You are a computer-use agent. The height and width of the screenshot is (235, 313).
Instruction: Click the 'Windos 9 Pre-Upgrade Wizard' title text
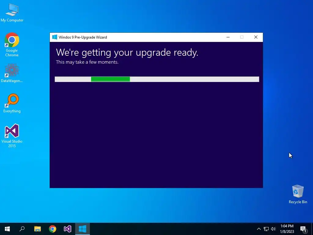(x=83, y=37)
